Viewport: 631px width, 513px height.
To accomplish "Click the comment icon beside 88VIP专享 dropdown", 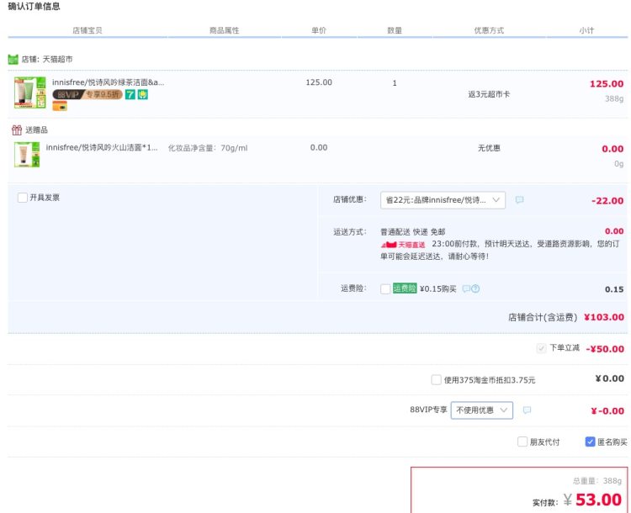I will [x=527, y=410].
